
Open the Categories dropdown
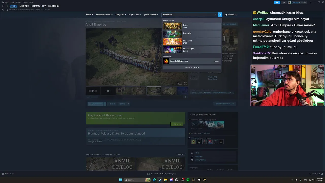pyautogui.click(x=121, y=15)
